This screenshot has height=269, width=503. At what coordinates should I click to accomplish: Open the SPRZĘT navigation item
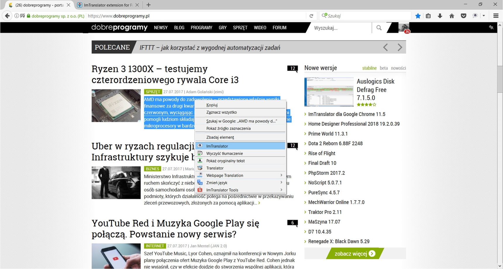[240, 28]
